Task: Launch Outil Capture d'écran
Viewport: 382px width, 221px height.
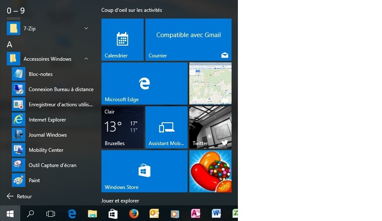Action: (x=53, y=165)
